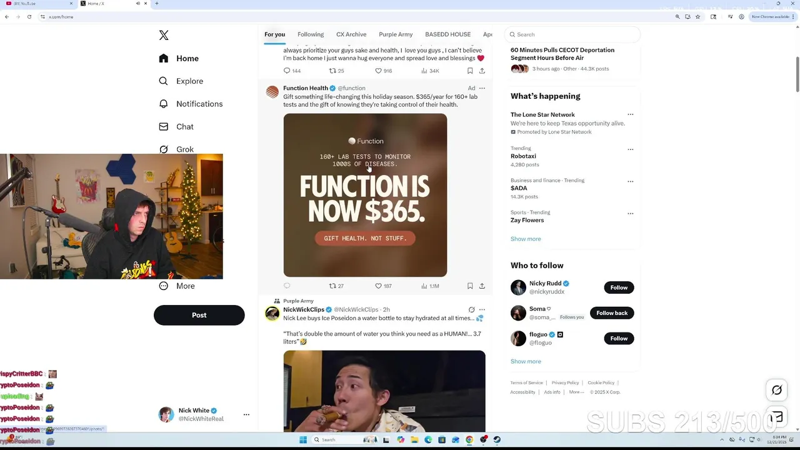Open the Function $365 ad image

(365, 195)
